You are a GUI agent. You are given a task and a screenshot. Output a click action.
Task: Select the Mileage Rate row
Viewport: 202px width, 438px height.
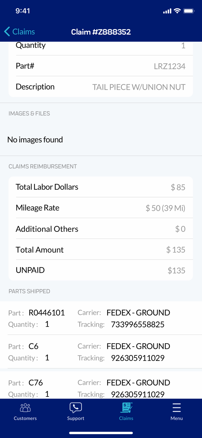[x=101, y=208]
